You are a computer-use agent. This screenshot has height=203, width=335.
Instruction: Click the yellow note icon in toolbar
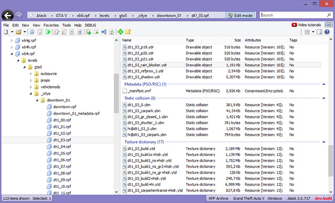click(x=128, y=32)
